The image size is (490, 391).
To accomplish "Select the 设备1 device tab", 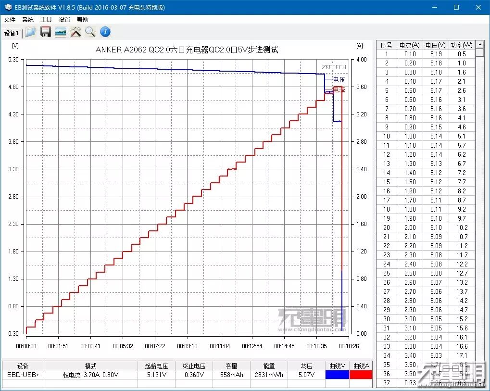I will click(x=12, y=33).
